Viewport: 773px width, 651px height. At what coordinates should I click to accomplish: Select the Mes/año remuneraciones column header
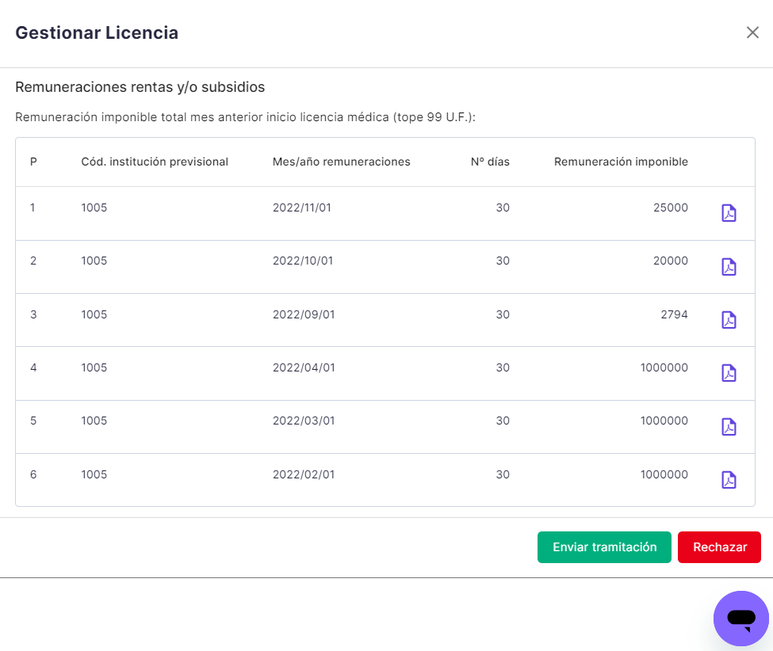(x=341, y=162)
